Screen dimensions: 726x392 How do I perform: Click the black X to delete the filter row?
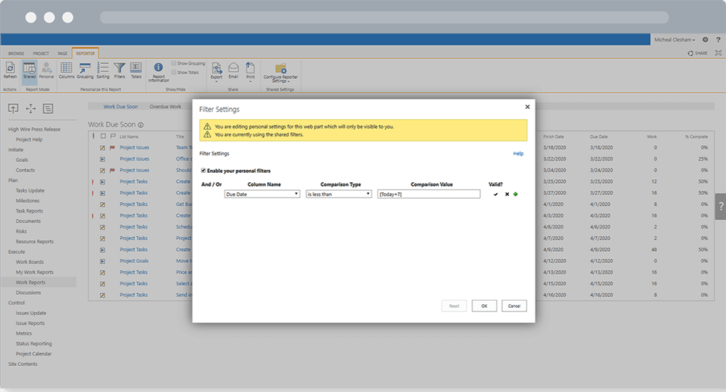tap(506, 195)
